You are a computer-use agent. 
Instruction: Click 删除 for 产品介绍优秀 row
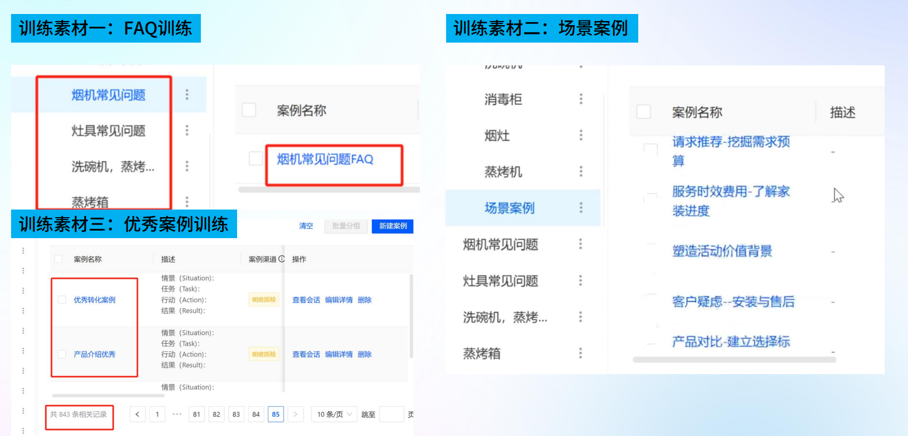[364, 354]
